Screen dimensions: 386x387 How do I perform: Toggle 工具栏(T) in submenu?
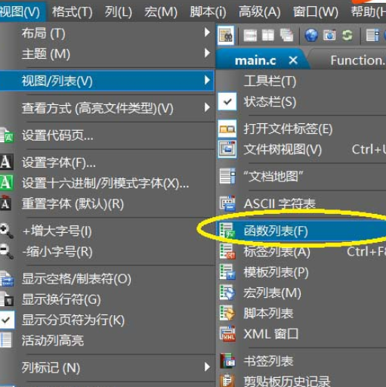(x=270, y=81)
